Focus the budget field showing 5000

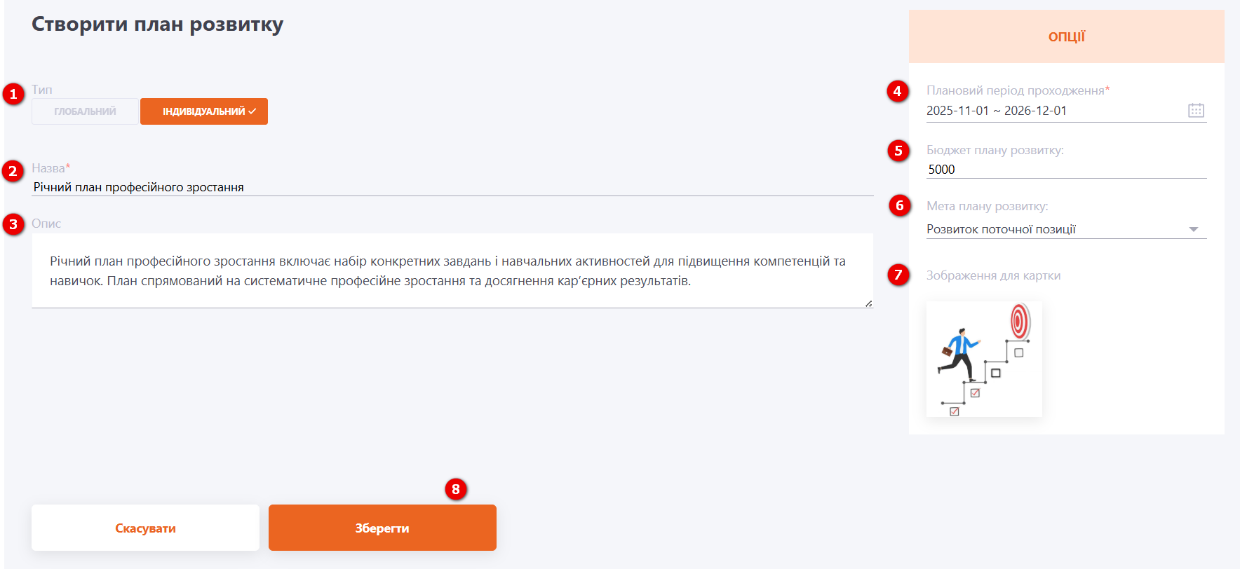point(1066,170)
